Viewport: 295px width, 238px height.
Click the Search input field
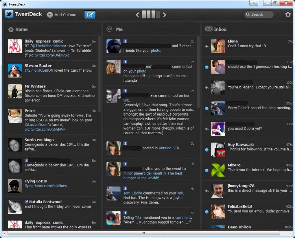(259, 14)
